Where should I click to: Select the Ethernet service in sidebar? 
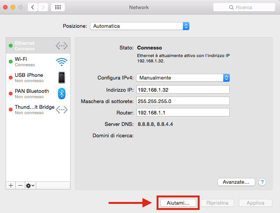pyautogui.click(x=38, y=46)
